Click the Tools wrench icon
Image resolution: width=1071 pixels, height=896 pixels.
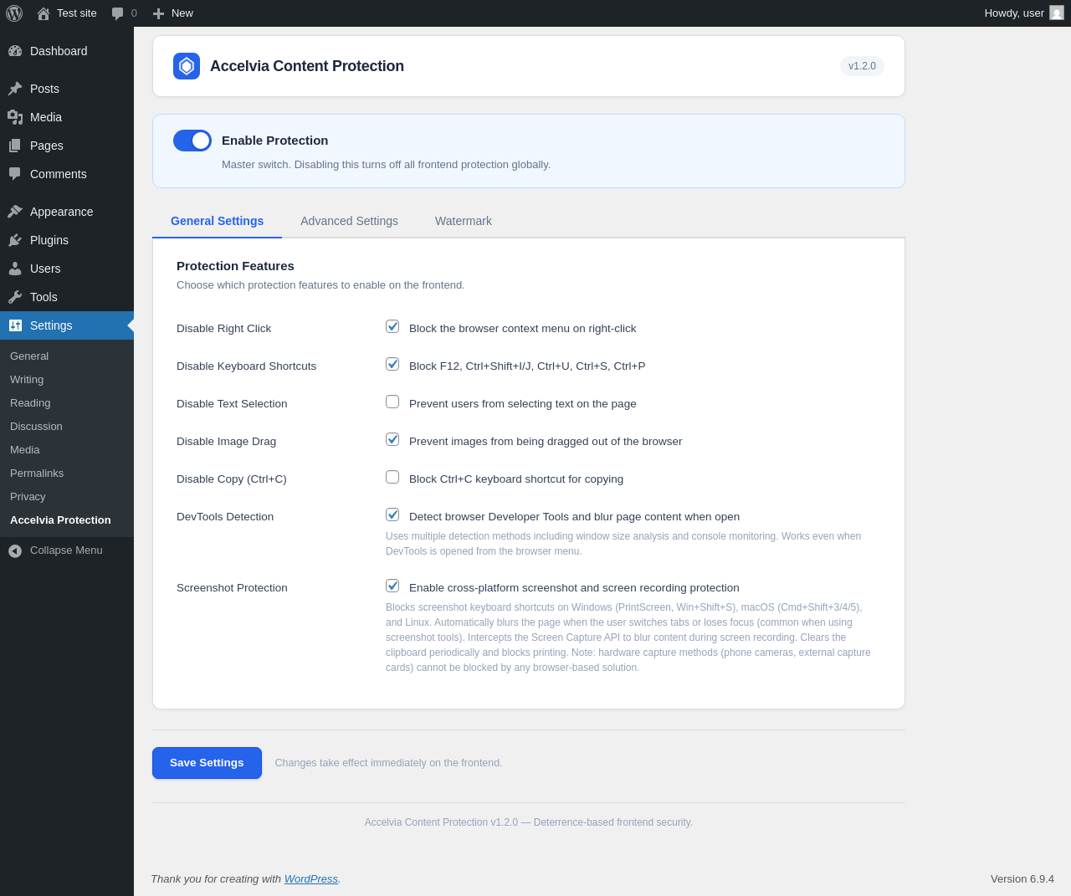point(15,297)
